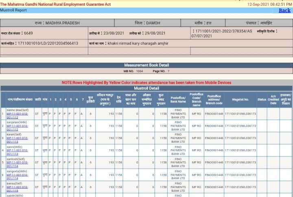Select the Wagelist No. column header
The height and width of the screenshot is (197, 293).
(x=241, y=99)
